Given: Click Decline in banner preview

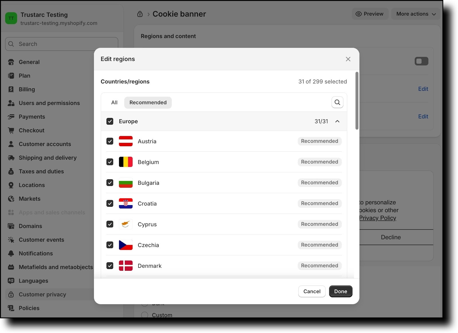Looking at the screenshot, I should [x=391, y=237].
